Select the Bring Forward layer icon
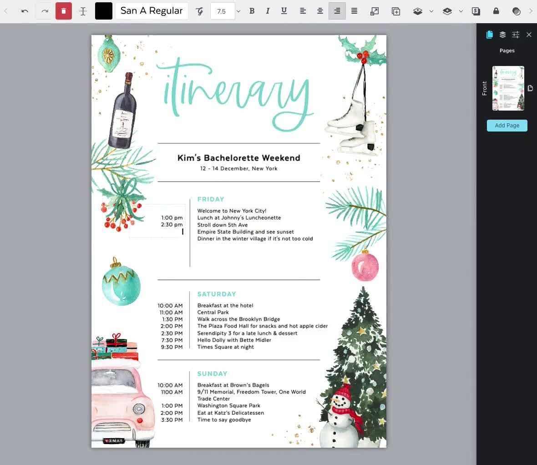The width and height of the screenshot is (537, 465). 417,11
